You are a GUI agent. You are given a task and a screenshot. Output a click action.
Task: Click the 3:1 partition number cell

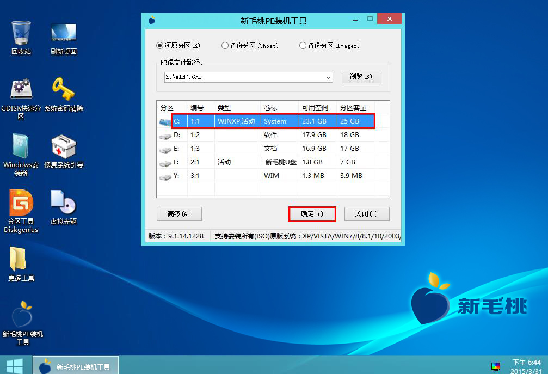[x=195, y=176]
